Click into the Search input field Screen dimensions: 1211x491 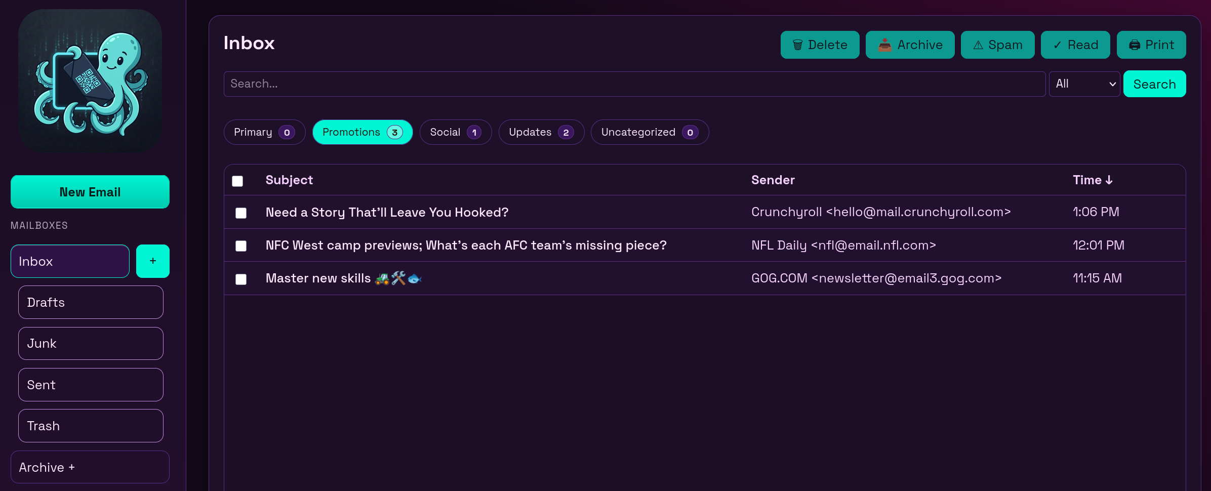[634, 84]
